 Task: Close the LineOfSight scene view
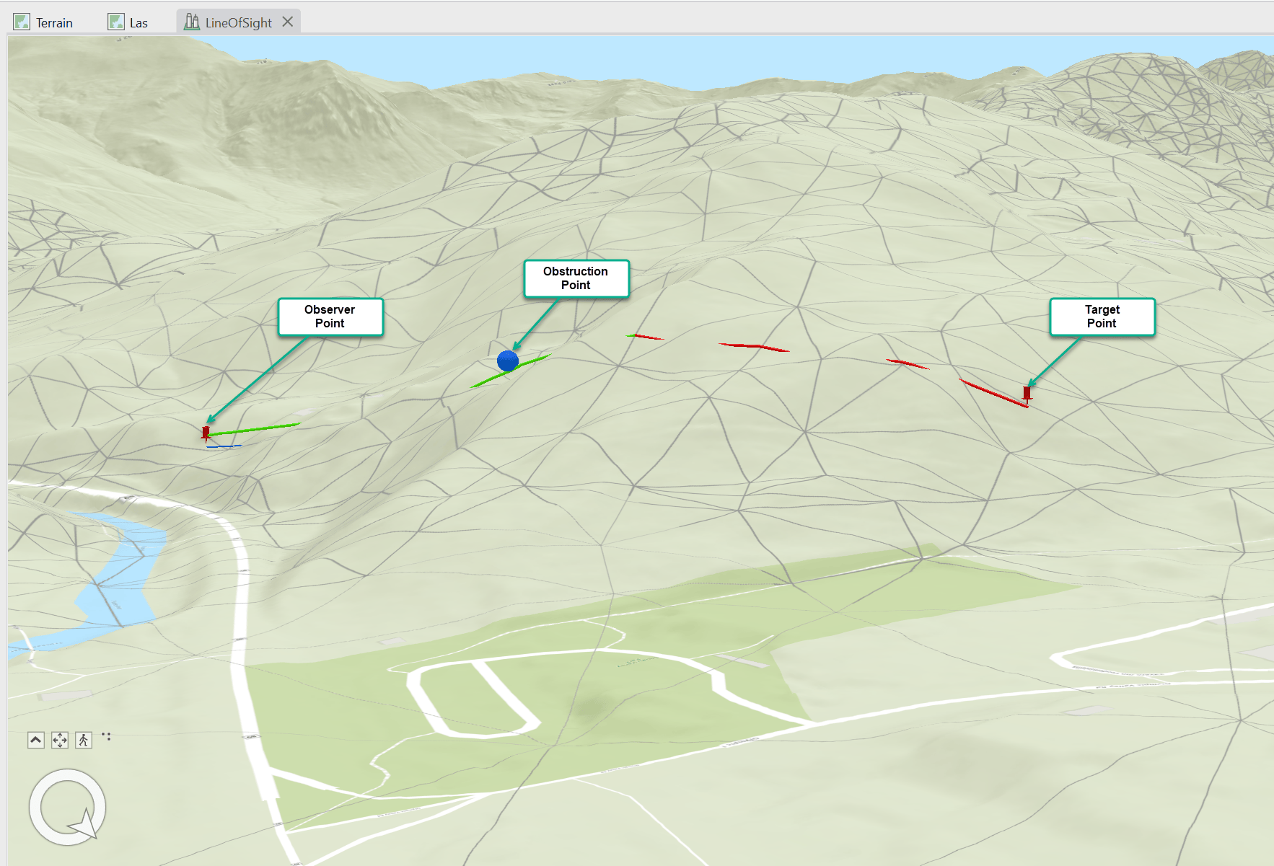click(x=288, y=22)
